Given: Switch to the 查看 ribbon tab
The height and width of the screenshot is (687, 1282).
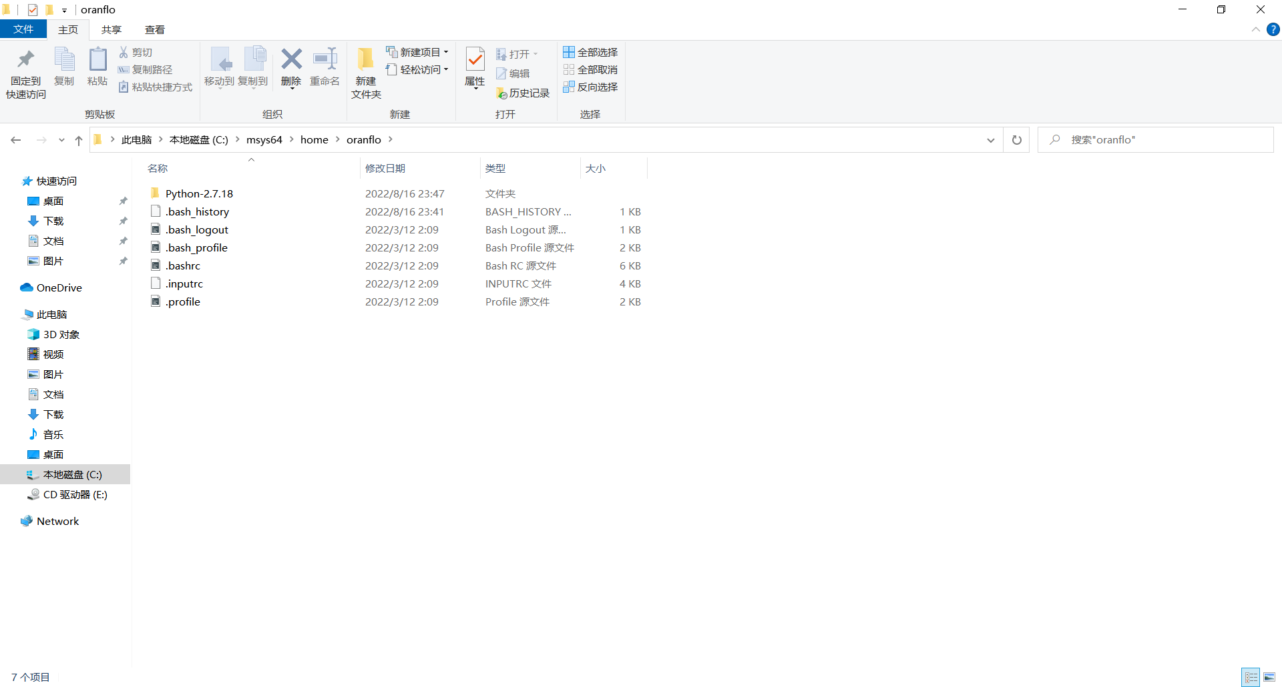Looking at the screenshot, I should [x=155, y=29].
